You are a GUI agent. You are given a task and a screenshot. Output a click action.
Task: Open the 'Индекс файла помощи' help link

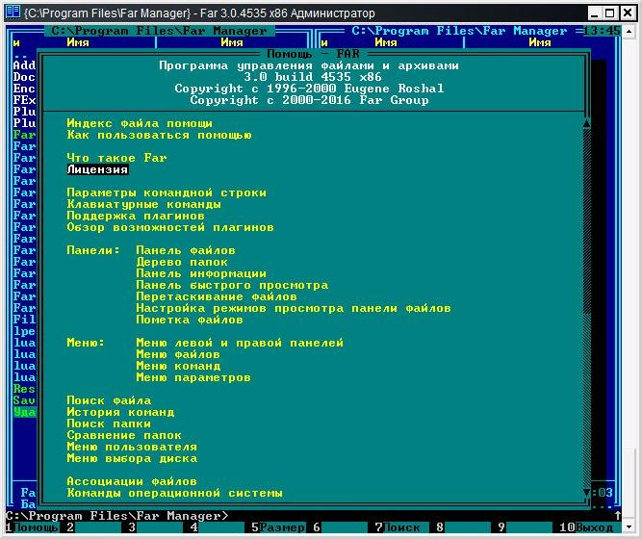140,123
